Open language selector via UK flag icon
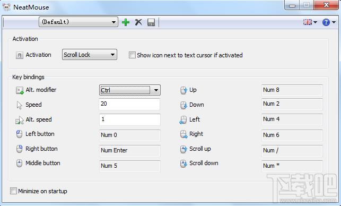This screenshot has width=341, height=206. pos(308,22)
